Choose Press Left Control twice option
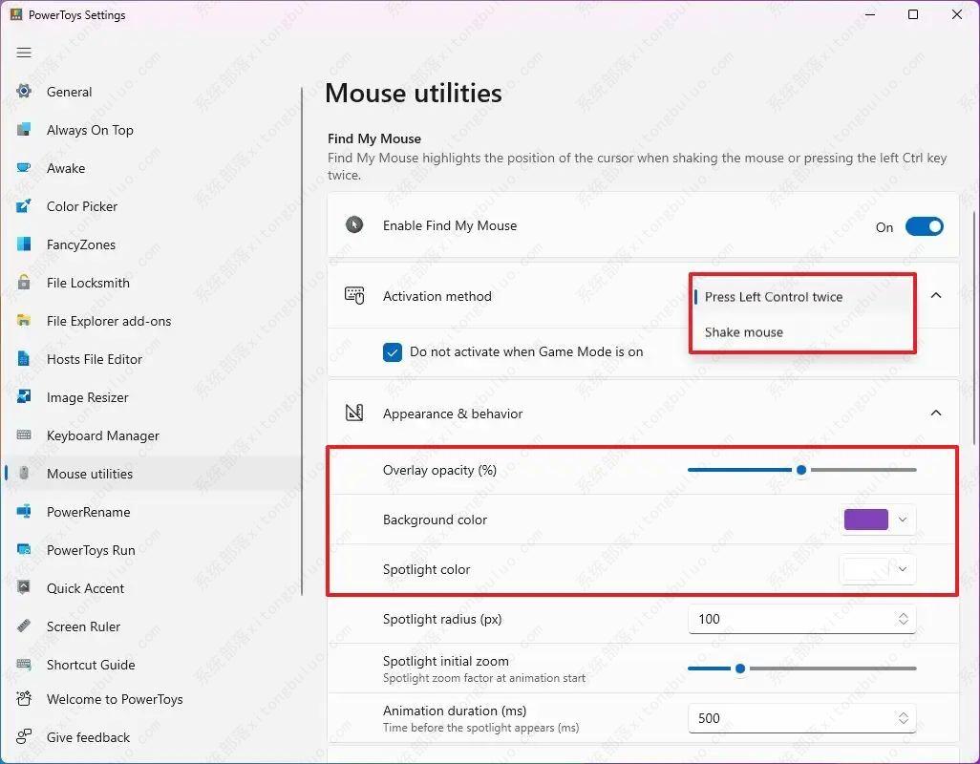The width and height of the screenshot is (980, 764). [774, 297]
